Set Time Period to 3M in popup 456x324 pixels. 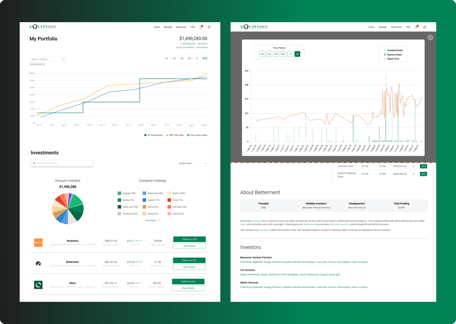click(276, 54)
